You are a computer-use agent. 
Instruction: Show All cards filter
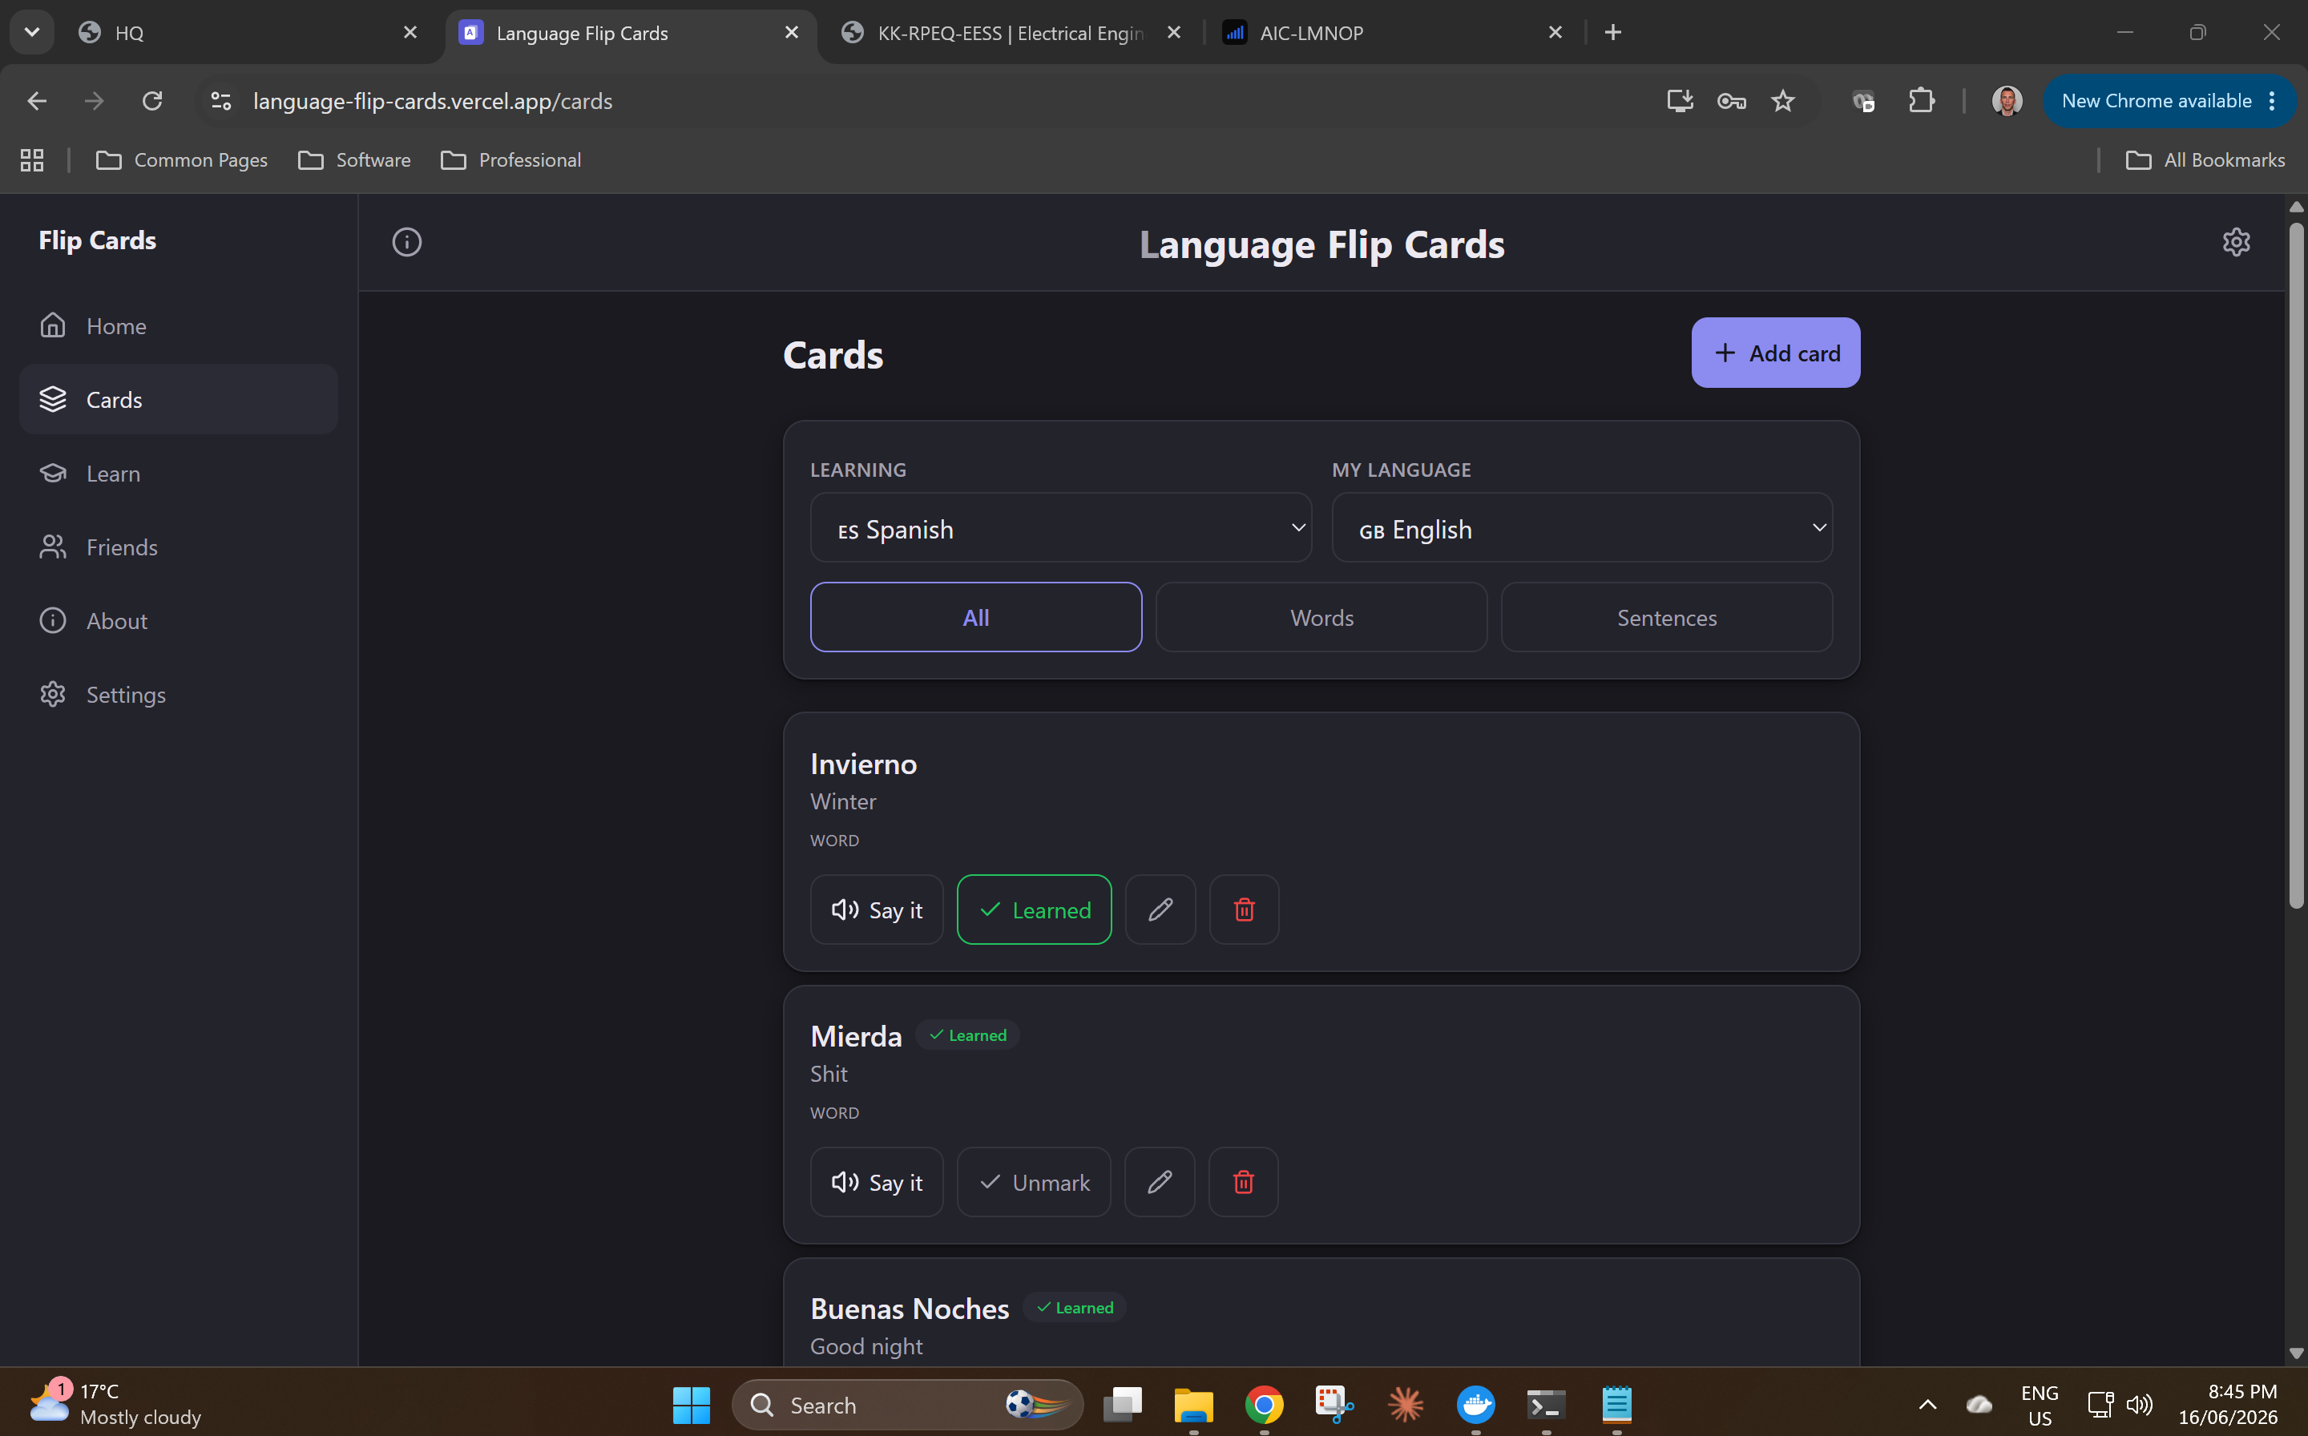[975, 617]
